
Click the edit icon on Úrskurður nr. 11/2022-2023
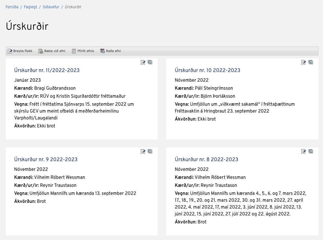(x=143, y=62)
